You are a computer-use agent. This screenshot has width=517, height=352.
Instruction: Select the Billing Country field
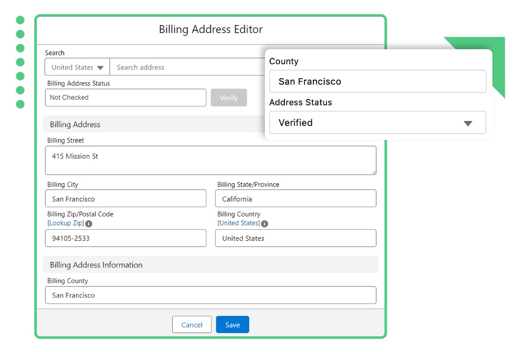[296, 238]
